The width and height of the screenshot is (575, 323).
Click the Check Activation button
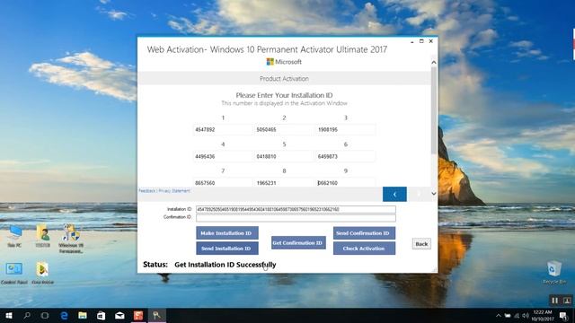[x=364, y=249]
